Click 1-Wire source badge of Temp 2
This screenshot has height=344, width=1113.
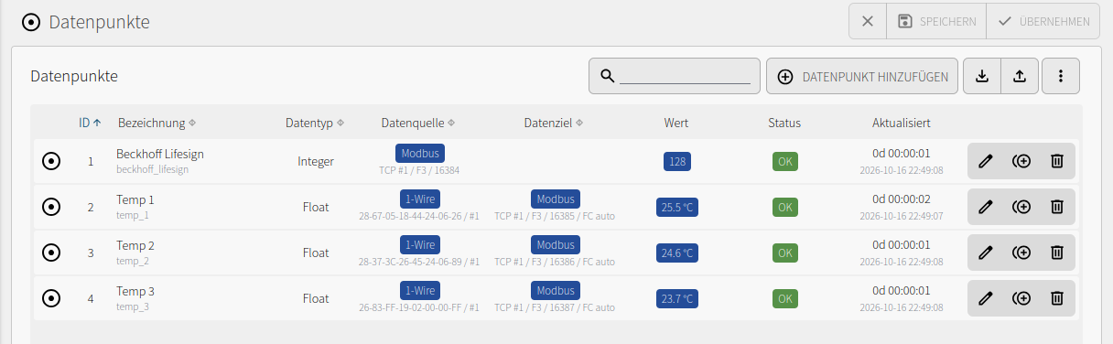420,244
